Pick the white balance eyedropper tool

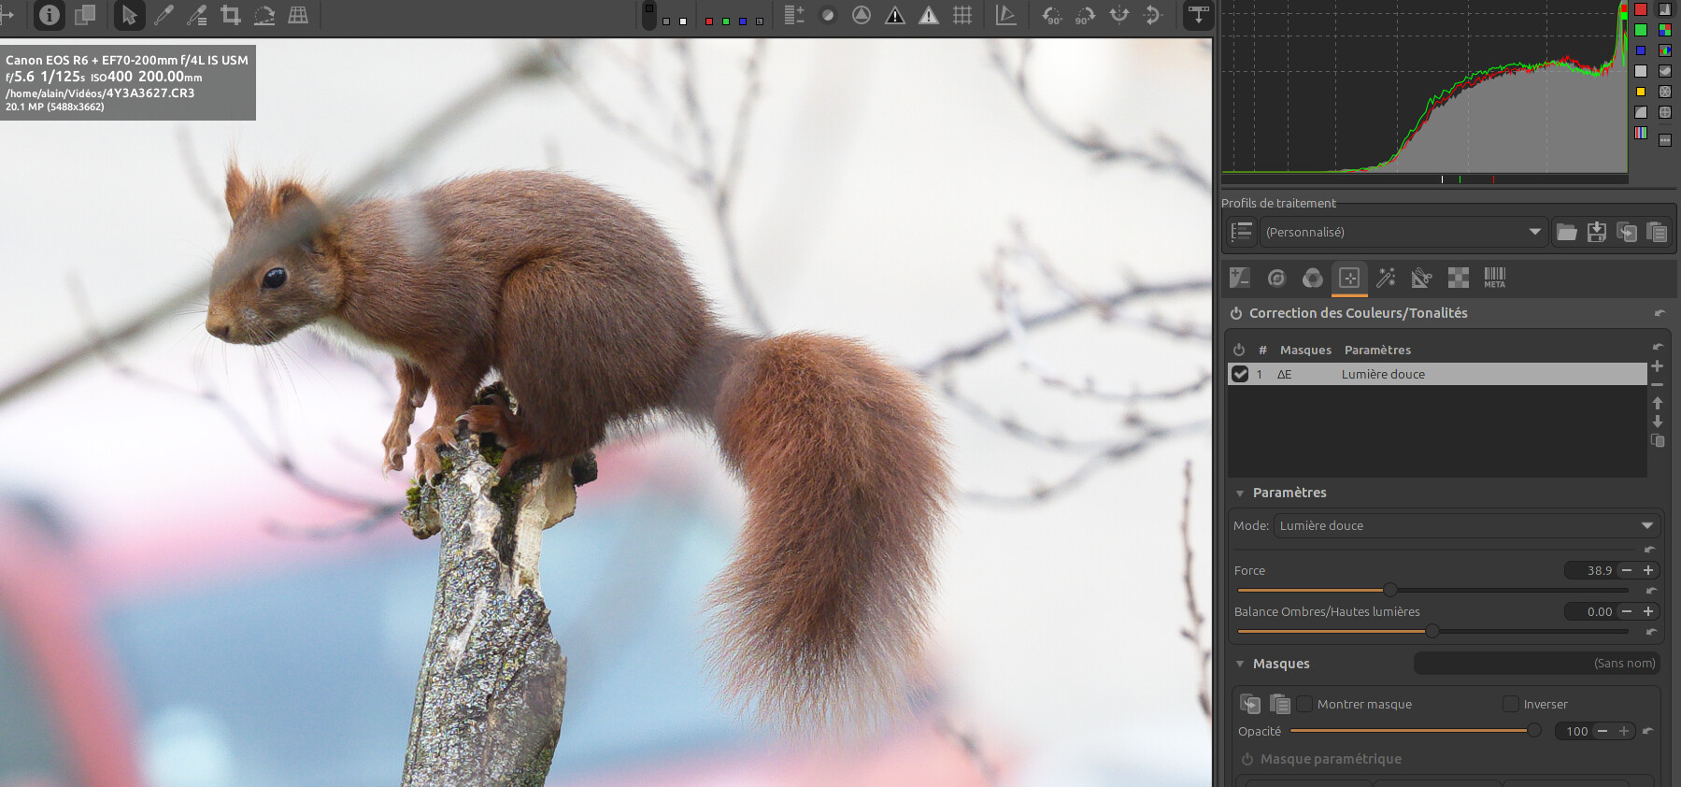point(164,15)
